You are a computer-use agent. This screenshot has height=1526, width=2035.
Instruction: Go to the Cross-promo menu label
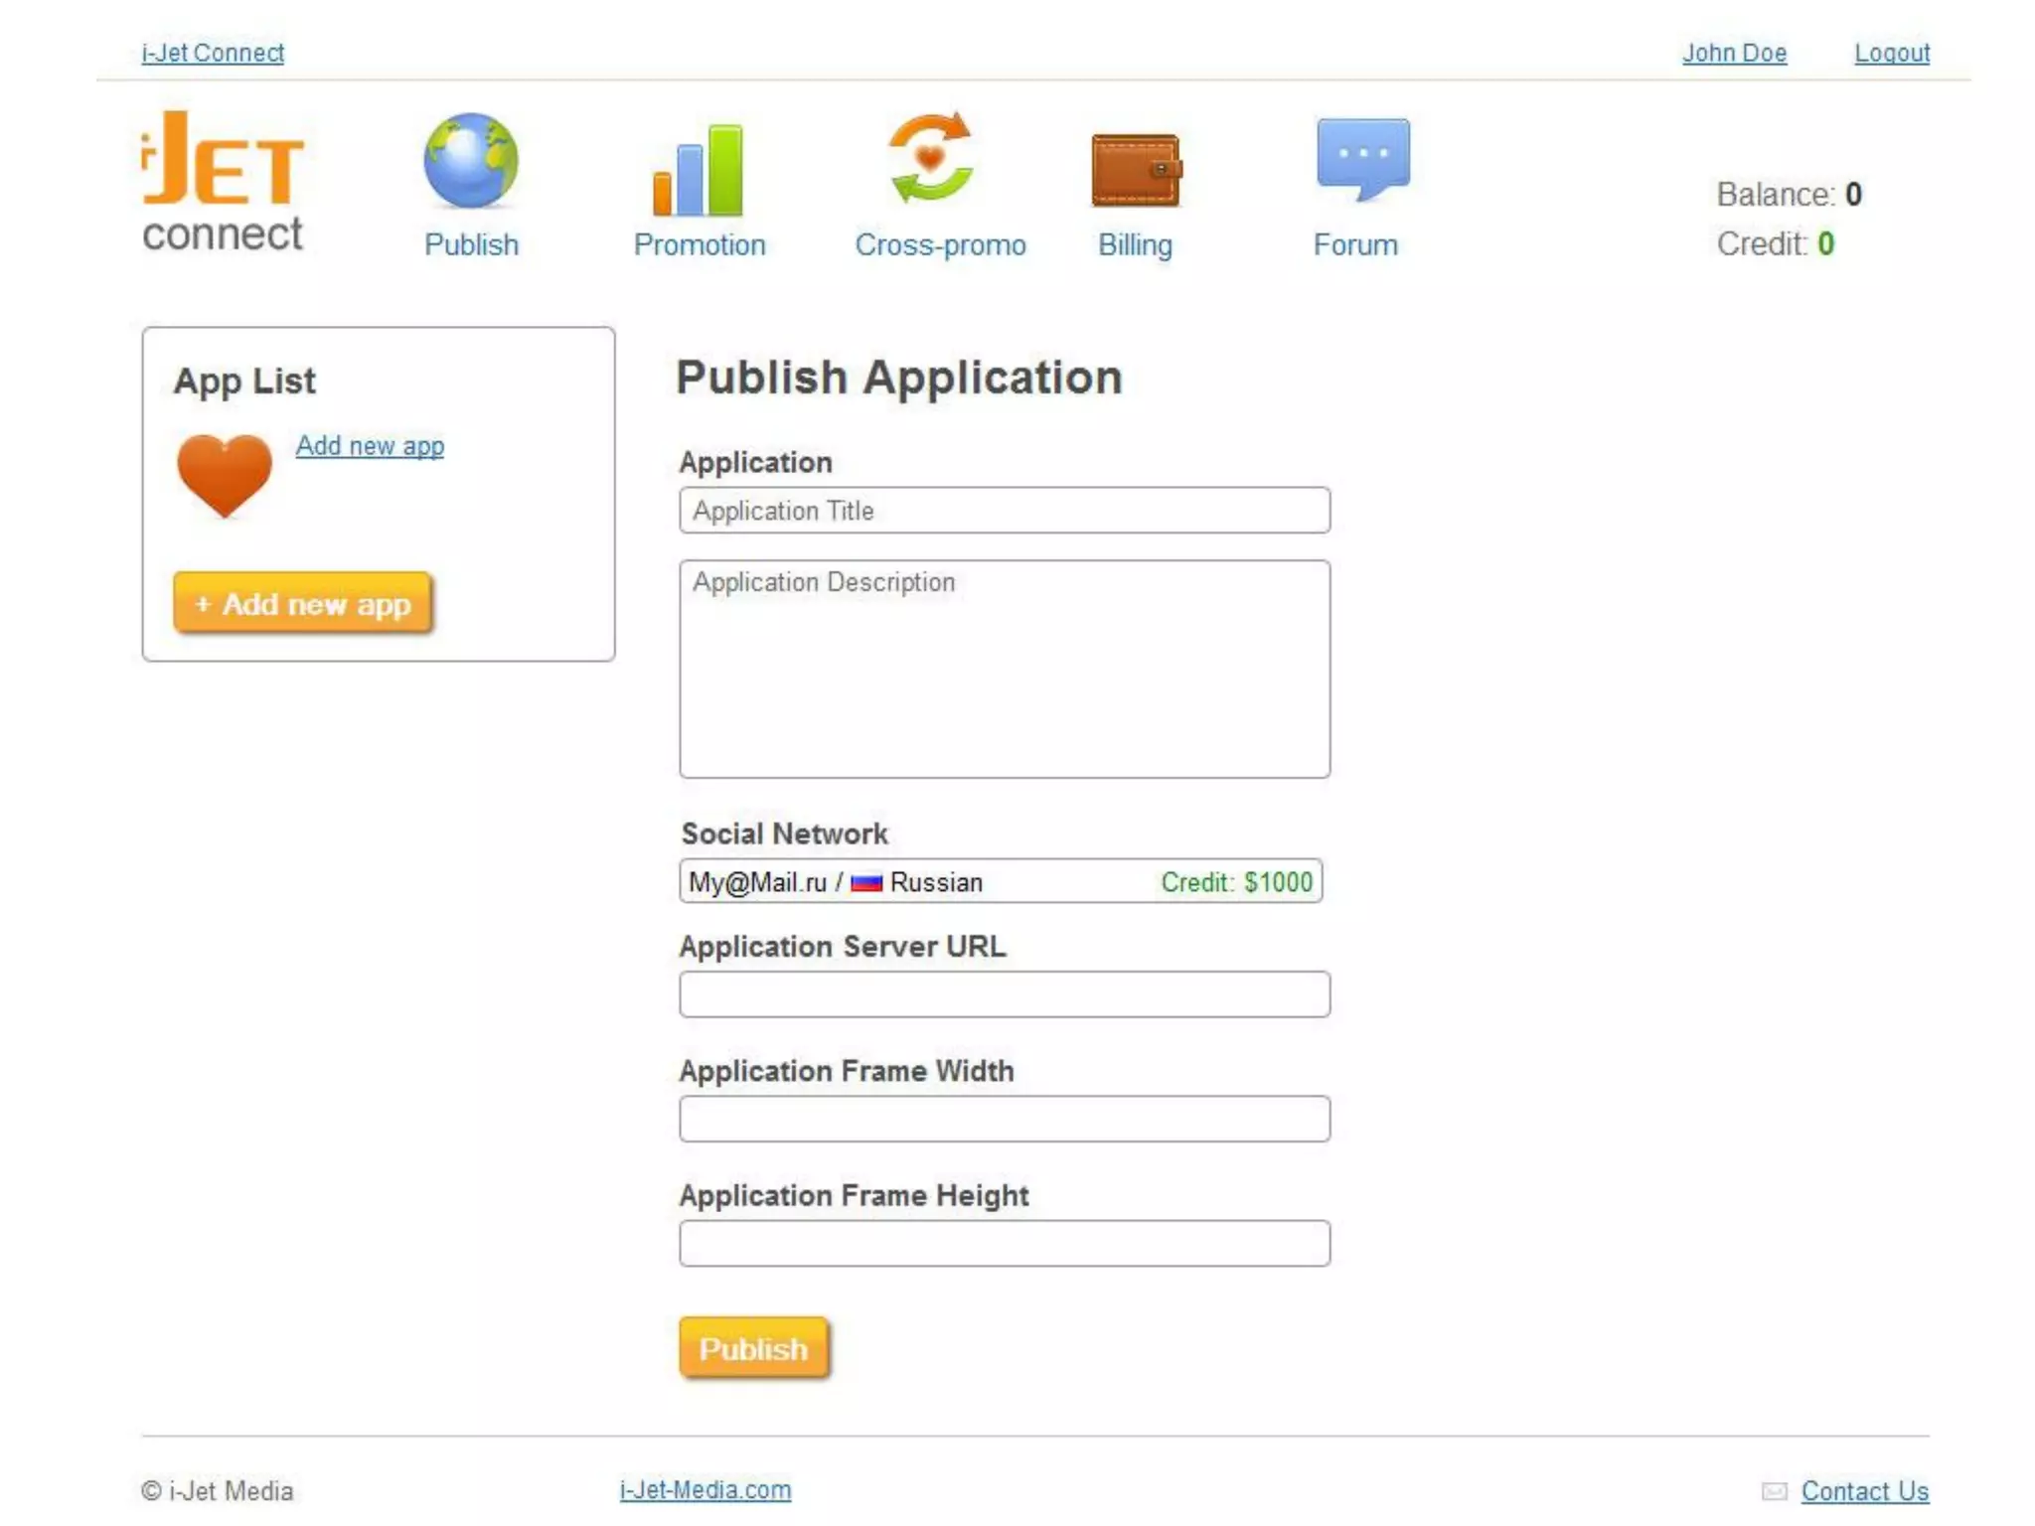(x=940, y=245)
